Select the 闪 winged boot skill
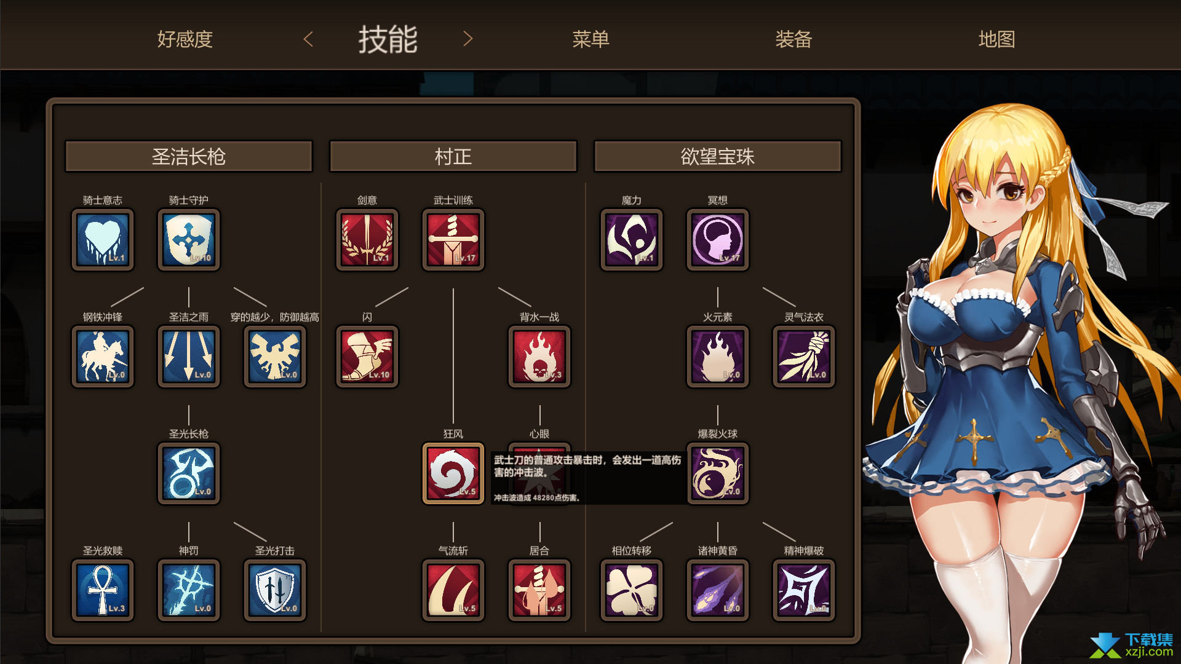Screen dimensions: 1181x664 pos(367,357)
